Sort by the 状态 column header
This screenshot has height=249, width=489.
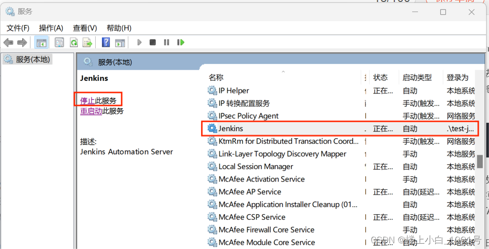(x=380, y=78)
